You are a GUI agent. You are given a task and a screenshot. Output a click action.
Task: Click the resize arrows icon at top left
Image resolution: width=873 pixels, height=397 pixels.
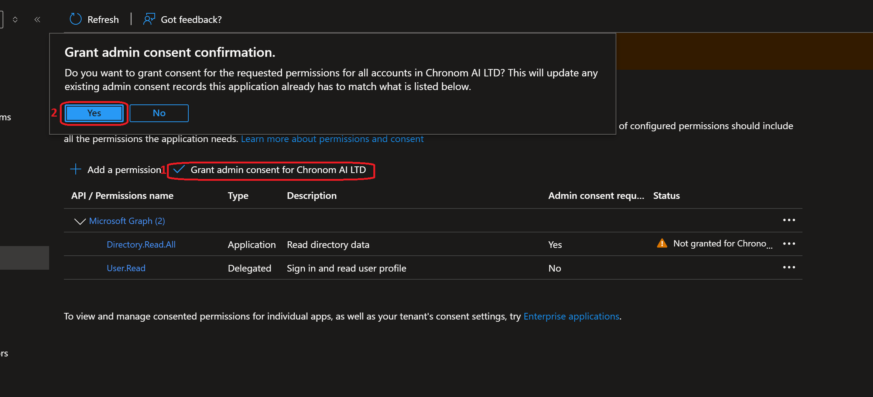point(15,20)
